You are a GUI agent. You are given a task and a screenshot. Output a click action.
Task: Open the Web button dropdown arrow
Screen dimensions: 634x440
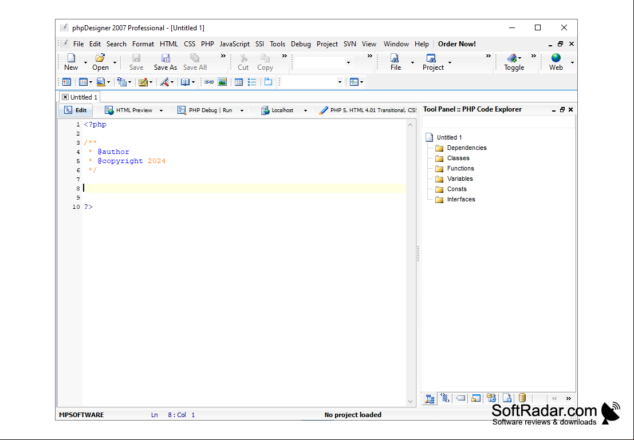pos(572,62)
